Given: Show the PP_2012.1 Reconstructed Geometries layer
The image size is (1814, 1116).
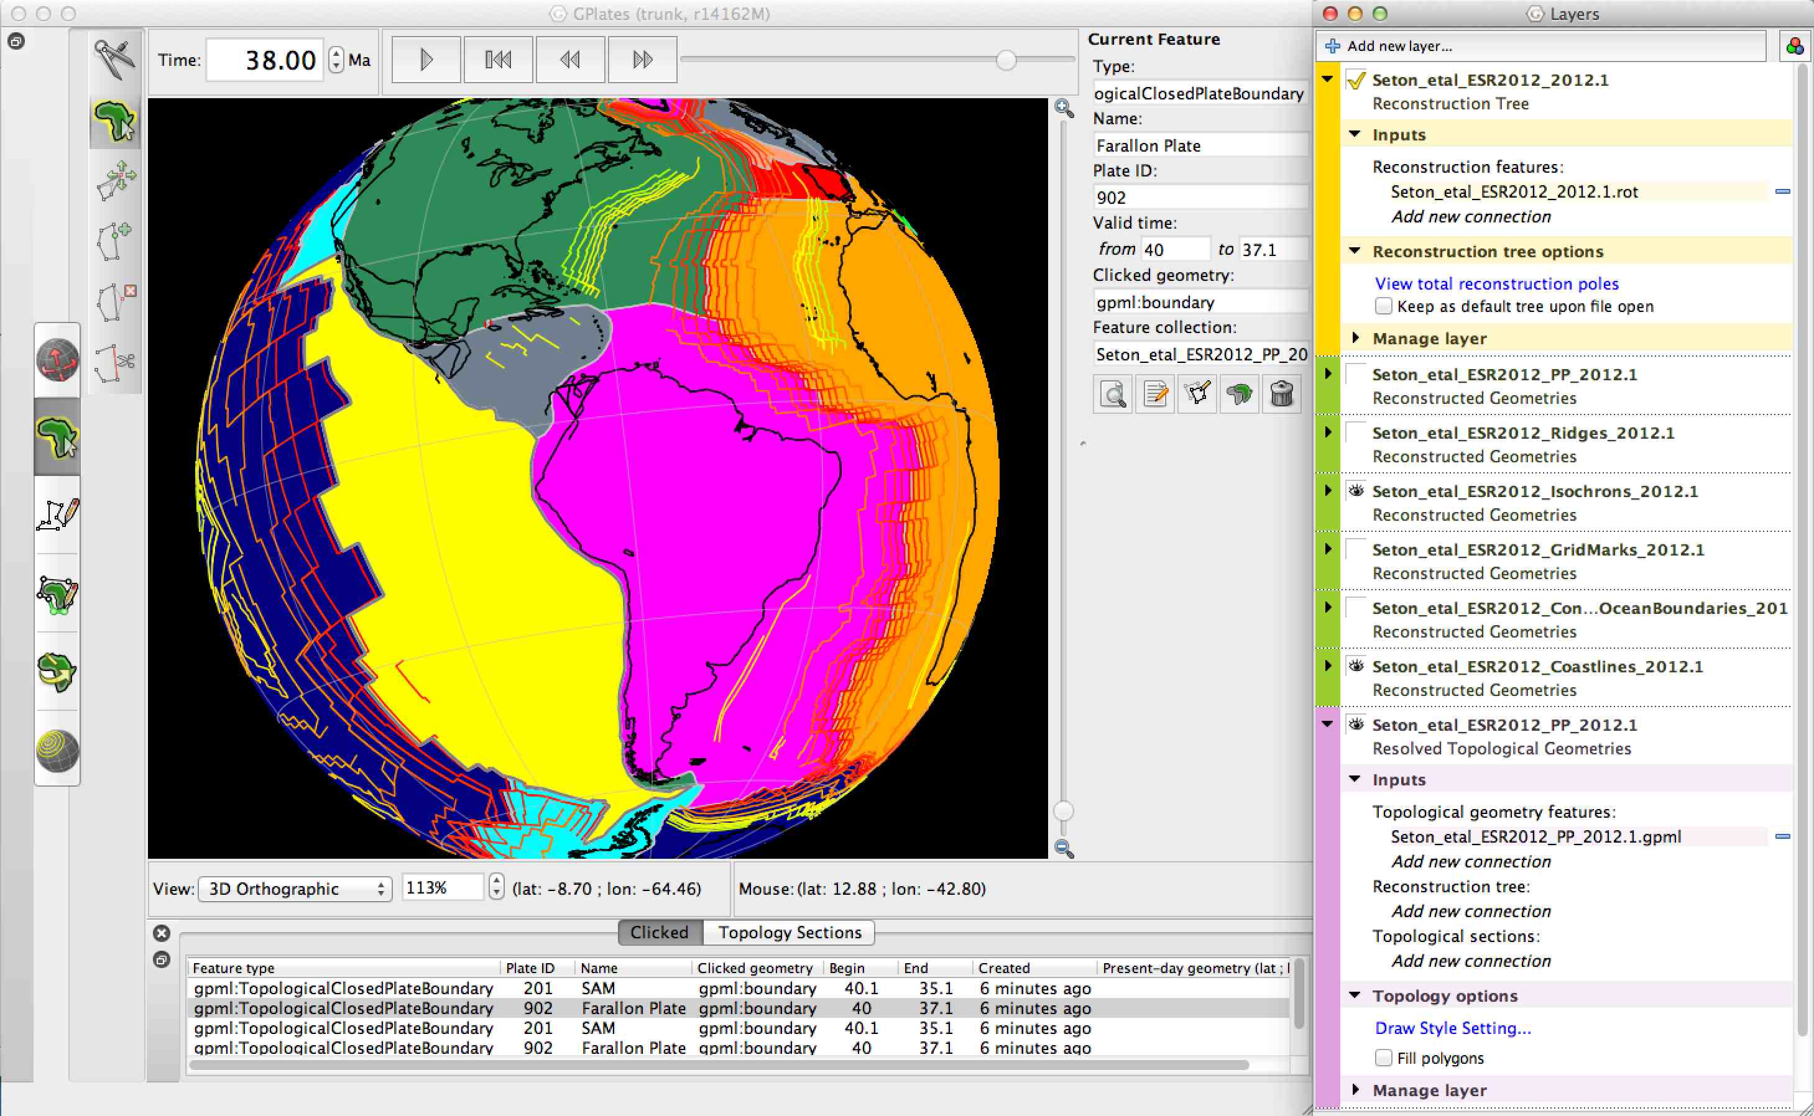Looking at the screenshot, I should click(x=1355, y=373).
